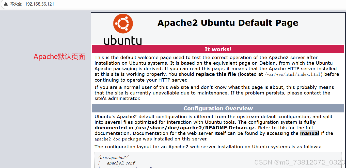
Task: Click the Ubuntu logo image
Action: click(x=123, y=29)
